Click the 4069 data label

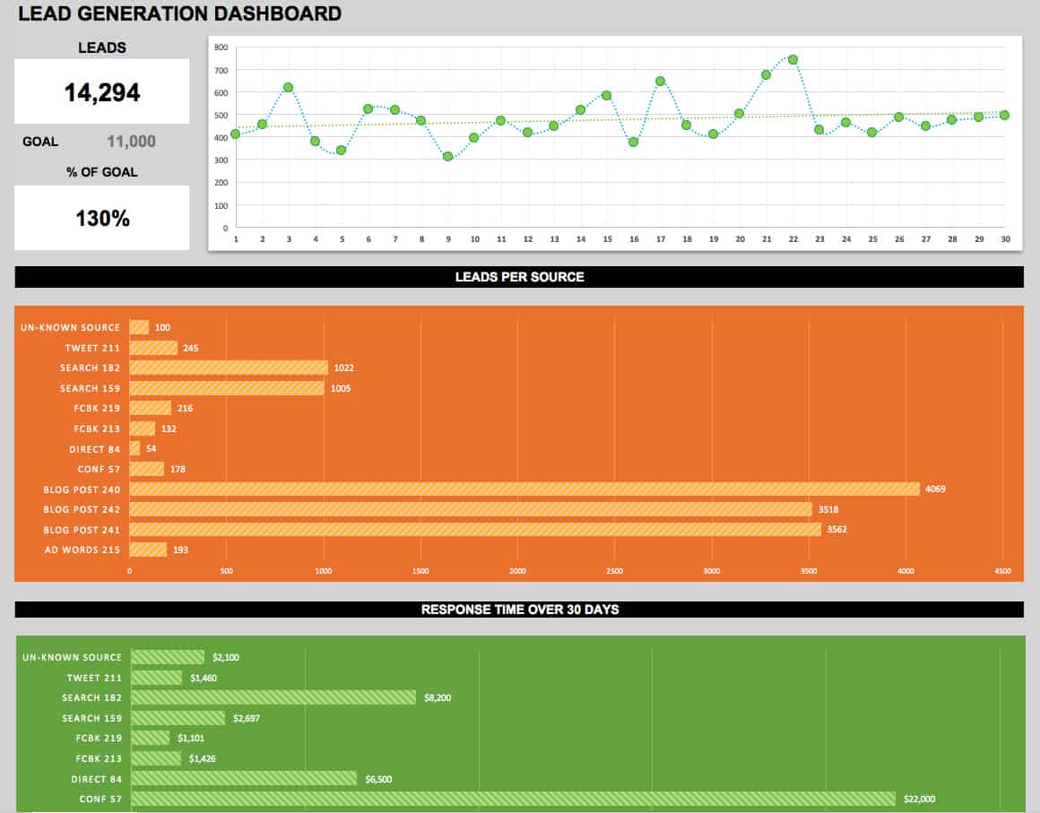click(936, 489)
